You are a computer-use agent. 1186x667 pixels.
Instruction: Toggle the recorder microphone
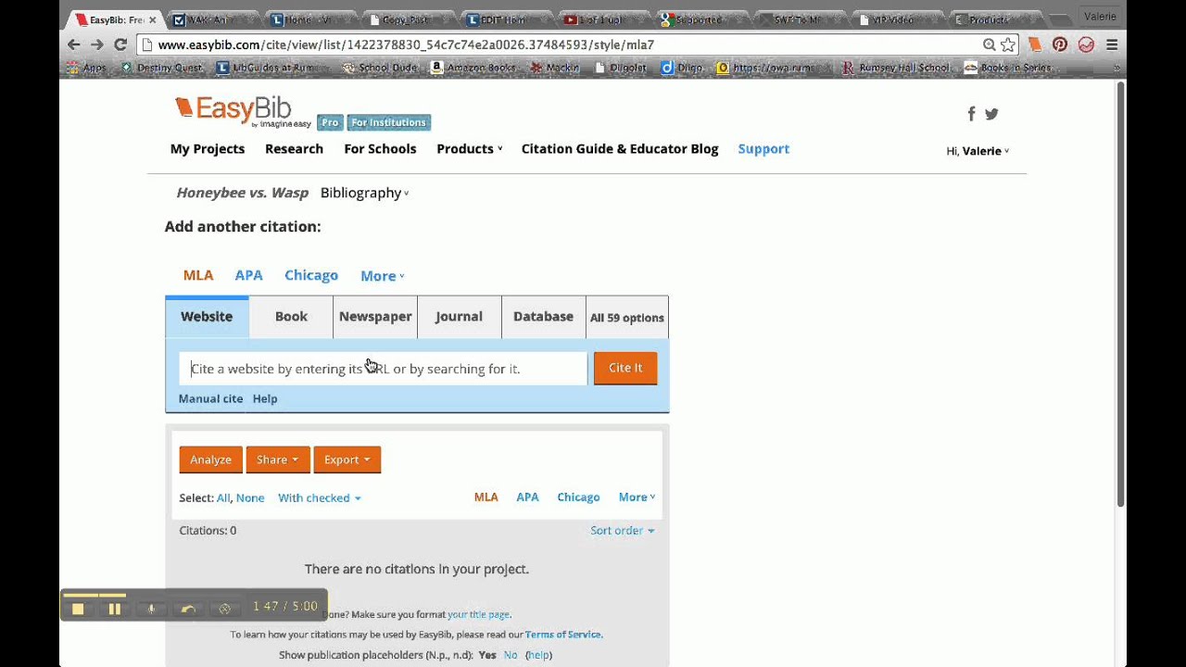pyautogui.click(x=151, y=609)
